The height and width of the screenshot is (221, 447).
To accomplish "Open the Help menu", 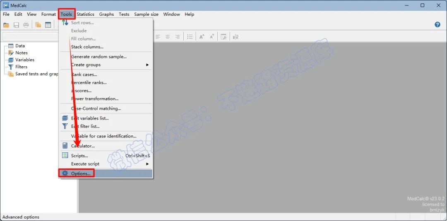I will [x=189, y=14].
